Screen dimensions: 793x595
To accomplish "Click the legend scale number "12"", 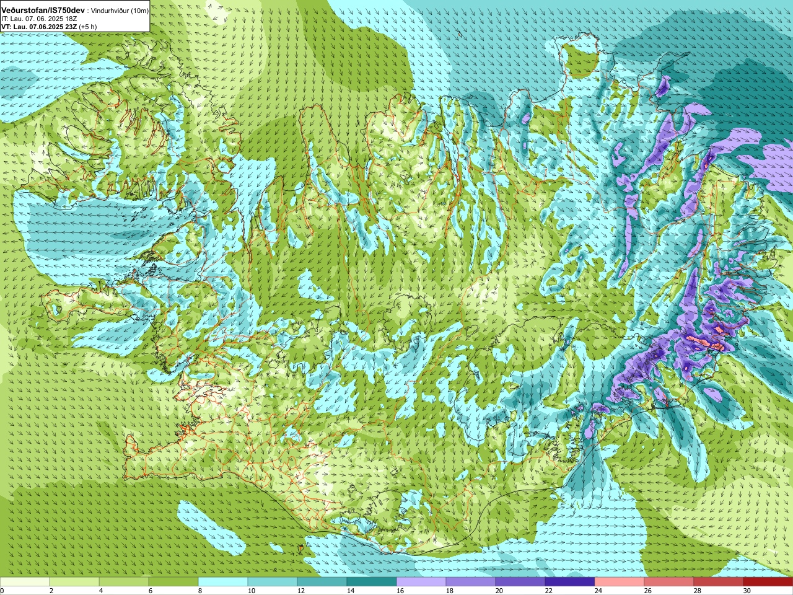I will coord(301,591).
